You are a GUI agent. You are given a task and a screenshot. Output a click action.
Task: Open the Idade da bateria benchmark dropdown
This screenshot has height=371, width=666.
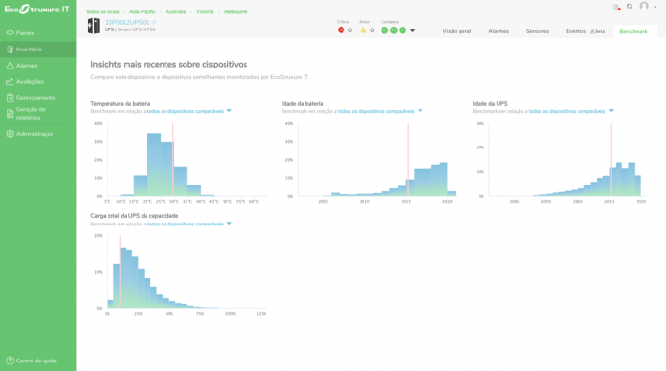(421, 111)
